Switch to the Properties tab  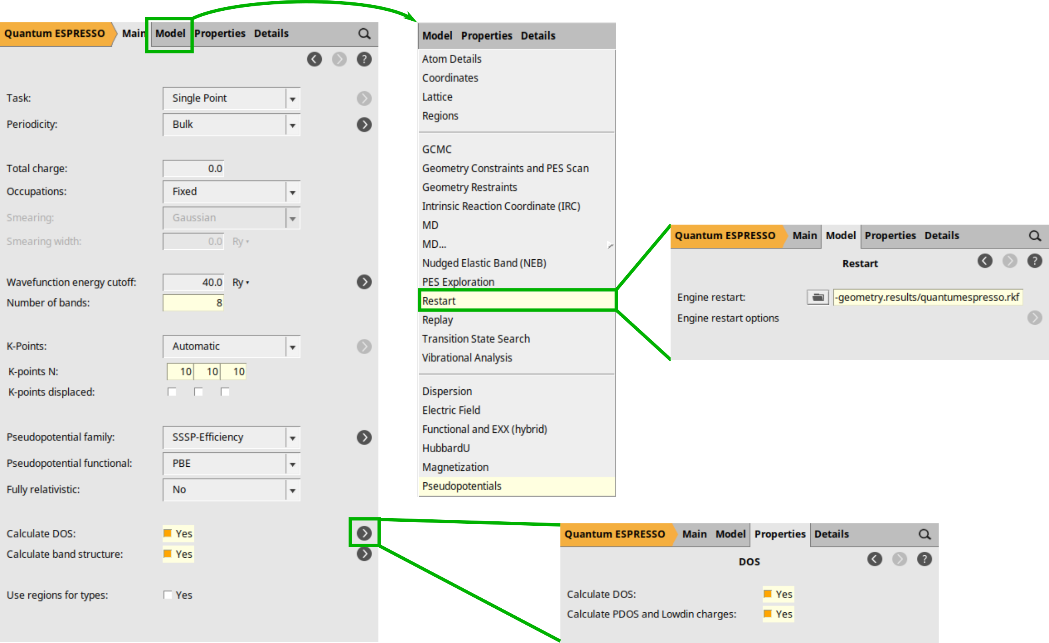tap(220, 33)
